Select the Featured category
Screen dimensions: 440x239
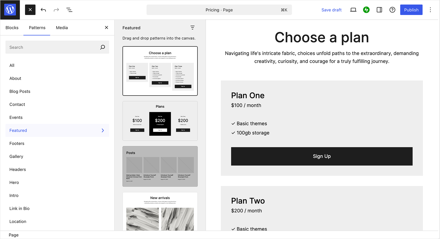57,130
